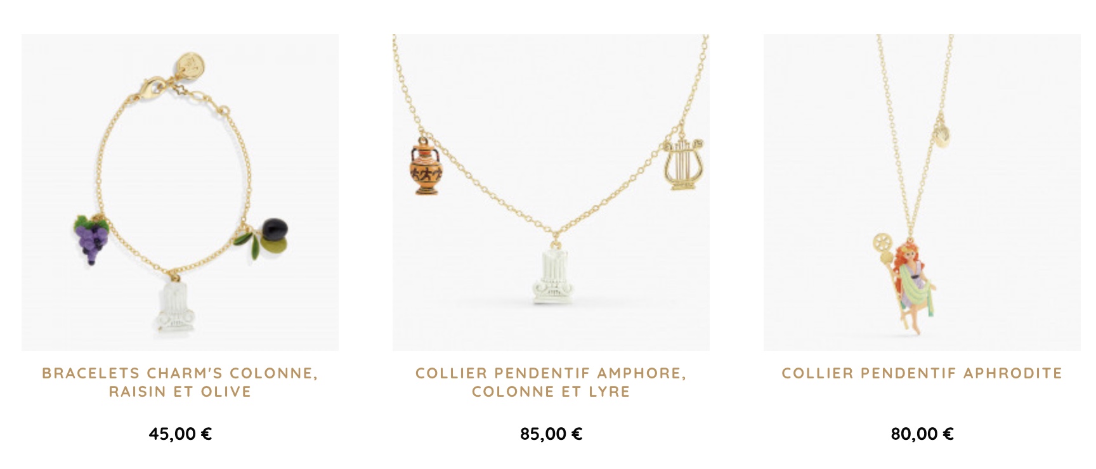Click the Bracelets Charm's Colonne, Raisin et Olive title

[180, 382]
